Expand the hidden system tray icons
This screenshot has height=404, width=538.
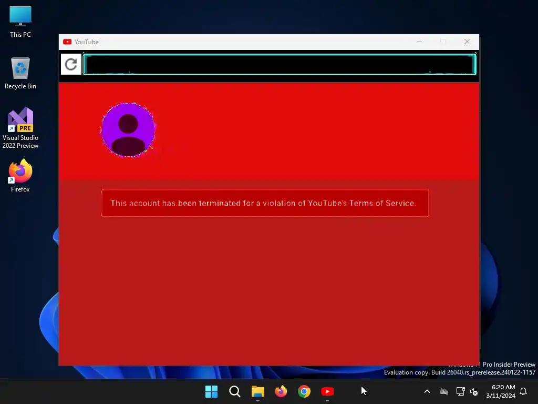(427, 391)
